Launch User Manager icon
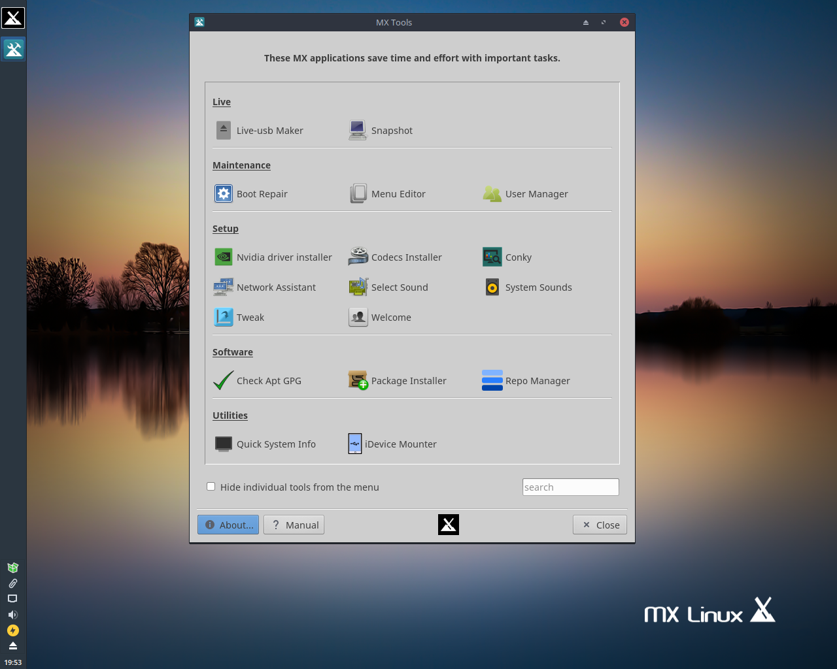837x669 pixels. [x=492, y=194]
